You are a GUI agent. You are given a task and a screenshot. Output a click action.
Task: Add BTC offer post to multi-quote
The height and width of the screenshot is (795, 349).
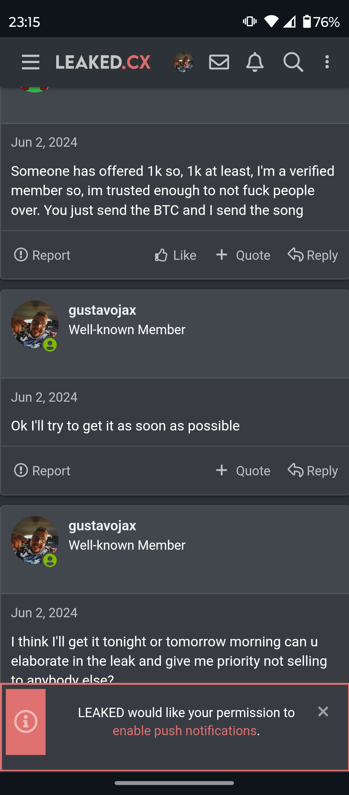pyautogui.click(x=243, y=255)
